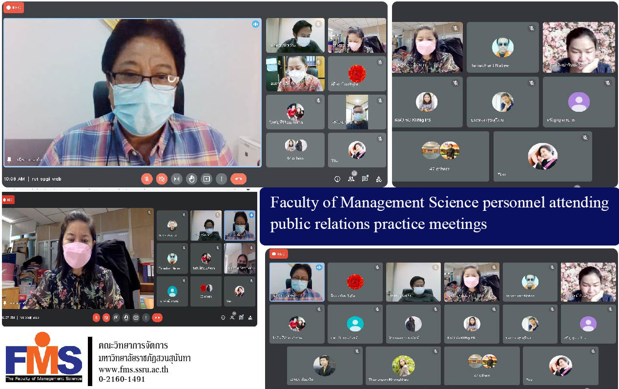Raise hand in the 10:37 AM meeting toolbar
The height and width of the screenshot is (389, 619).
126,318
